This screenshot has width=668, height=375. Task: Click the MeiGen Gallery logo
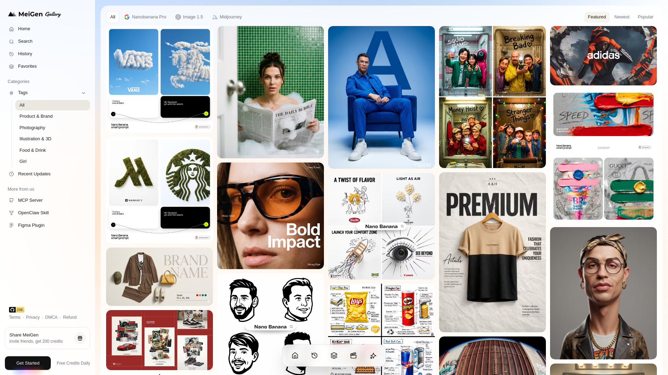(x=35, y=14)
